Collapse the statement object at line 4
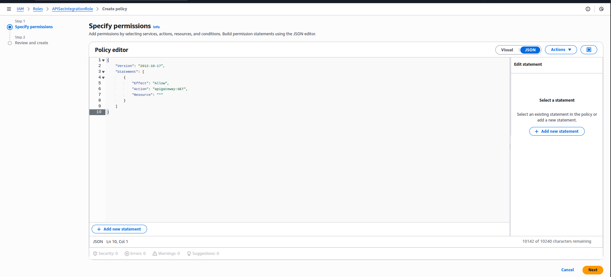This screenshot has width=611, height=277. 103,78
